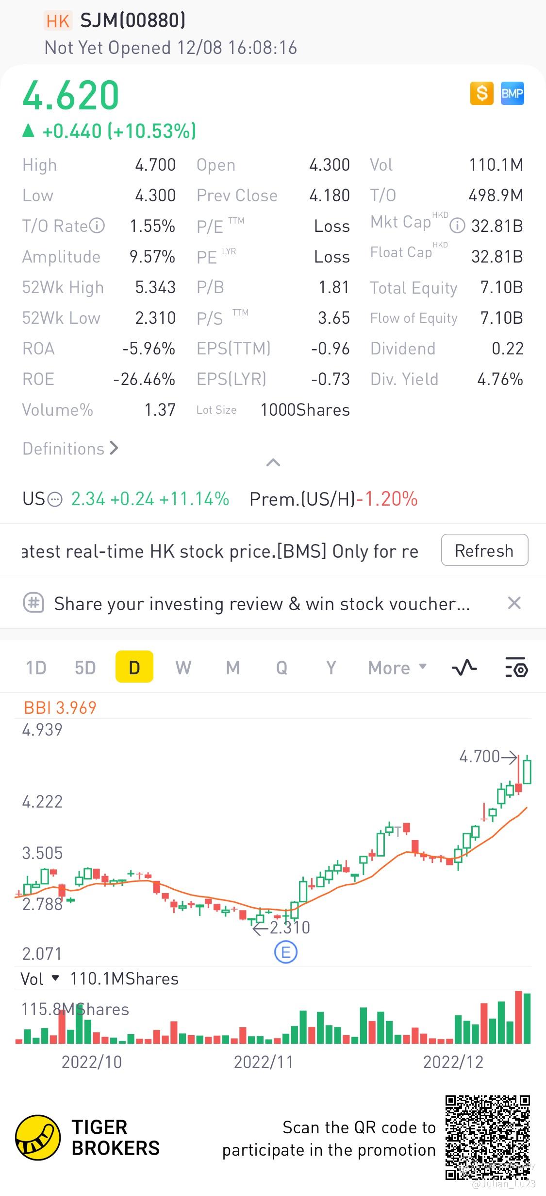
Task: Tap the hashtag topic icon
Action: click(x=33, y=603)
